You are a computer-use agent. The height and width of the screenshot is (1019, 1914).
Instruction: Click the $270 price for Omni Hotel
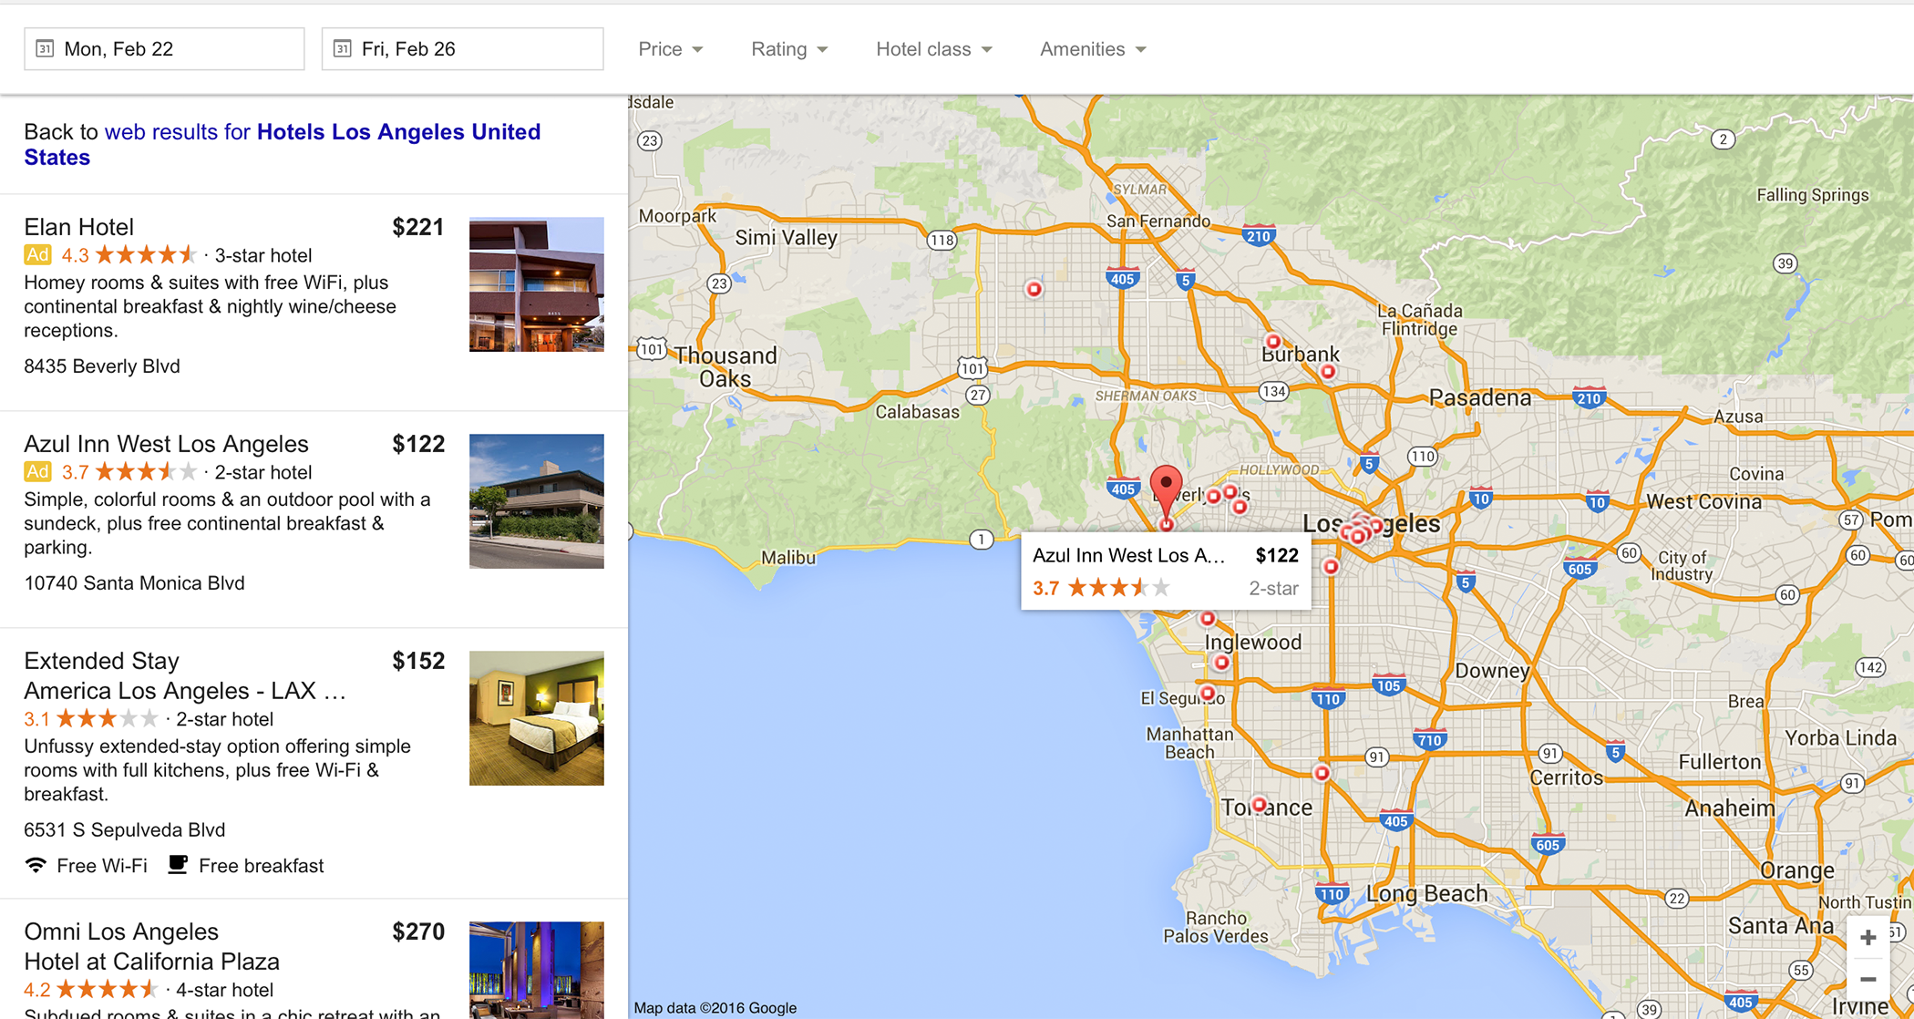pos(418,932)
